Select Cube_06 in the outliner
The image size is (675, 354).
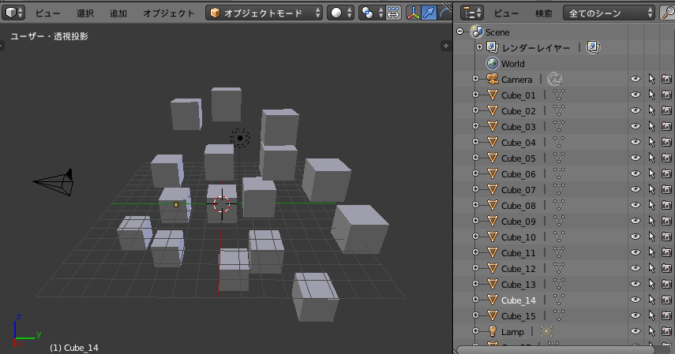click(519, 174)
